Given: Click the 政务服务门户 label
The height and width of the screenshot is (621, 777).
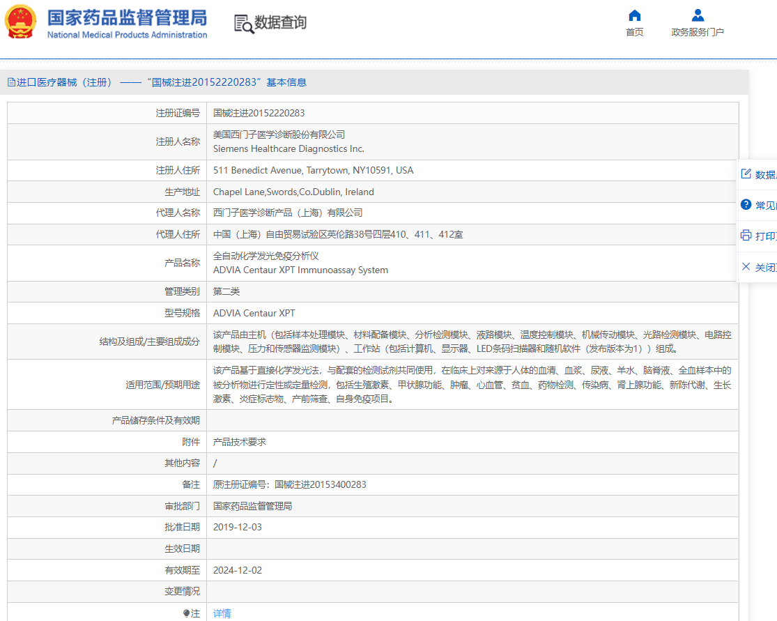Looking at the screenshot, I should pos(698,32).
